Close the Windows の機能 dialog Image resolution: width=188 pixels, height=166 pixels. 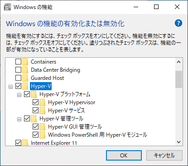[177, 7]
